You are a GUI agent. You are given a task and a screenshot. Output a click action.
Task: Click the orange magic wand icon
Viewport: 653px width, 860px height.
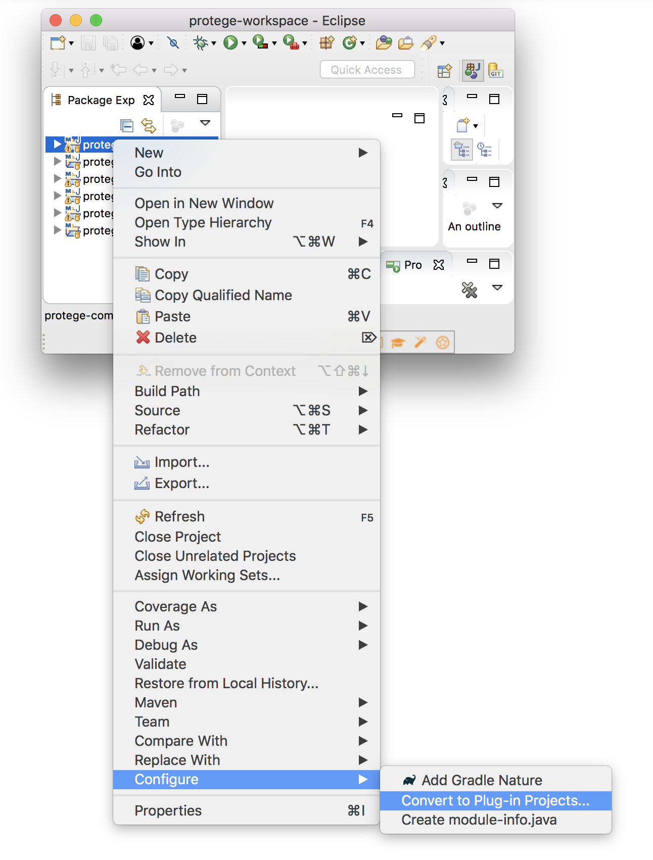pyautogui.click(x=421, y=343)
